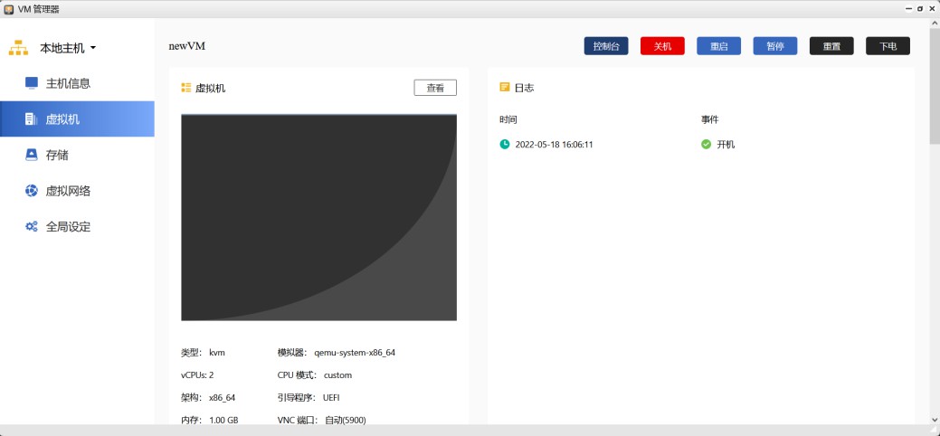Viewport: 940px width, 436px height.
Task: Pause the VM with 暂停 button
Action: pyautogui.click(x=774, y=46)
